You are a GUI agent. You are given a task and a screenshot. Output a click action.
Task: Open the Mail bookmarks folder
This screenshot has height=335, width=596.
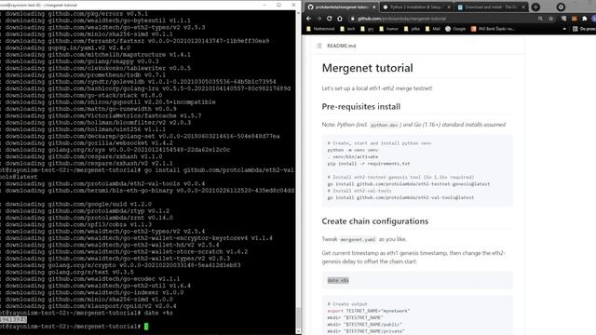(x=432, y=29)
